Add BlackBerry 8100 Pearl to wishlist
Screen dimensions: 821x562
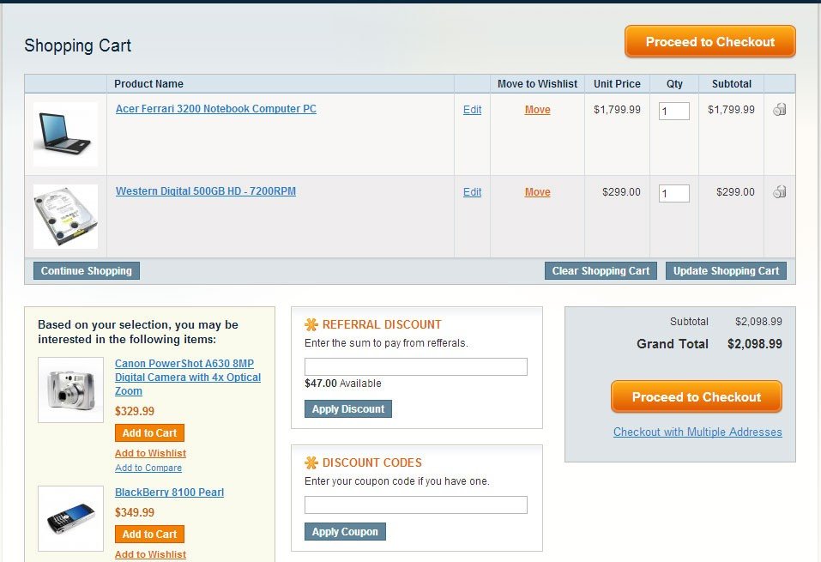click(150, 554)
